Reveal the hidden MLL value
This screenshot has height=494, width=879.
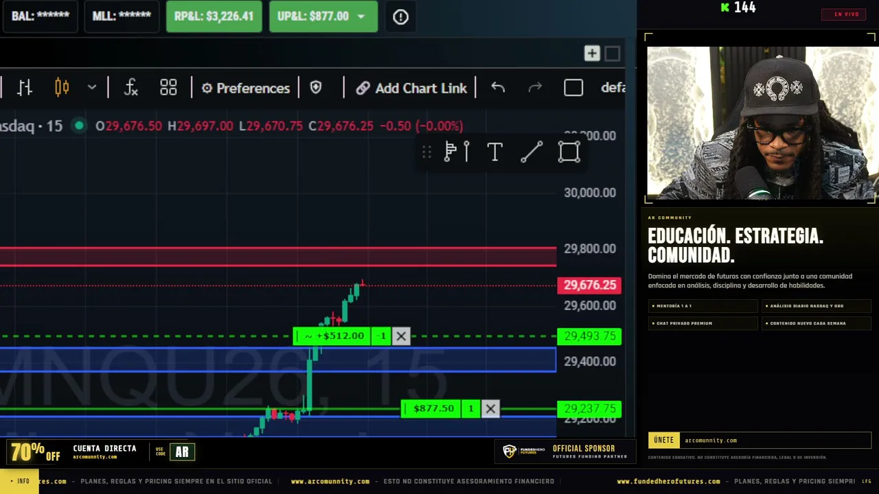pyautogui.click(x=122, y=16)
